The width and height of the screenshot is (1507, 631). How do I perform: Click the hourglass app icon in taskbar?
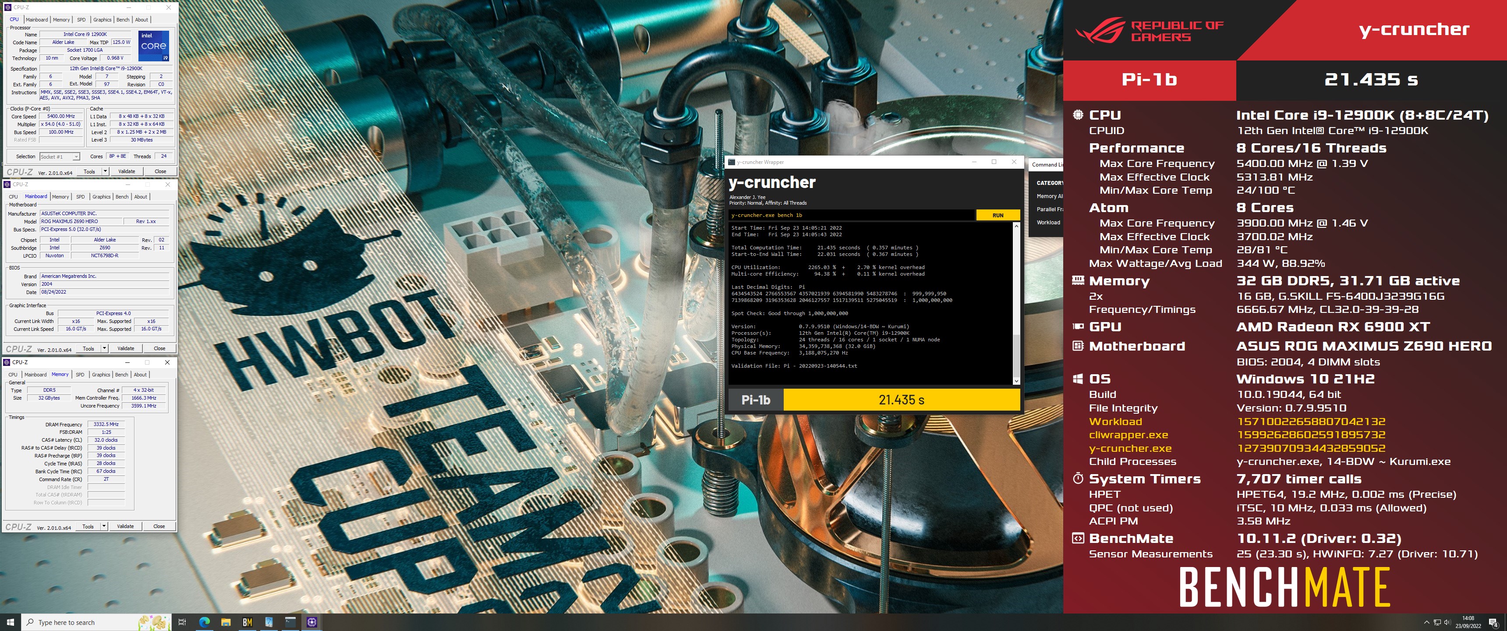click(x=269, y=622)
